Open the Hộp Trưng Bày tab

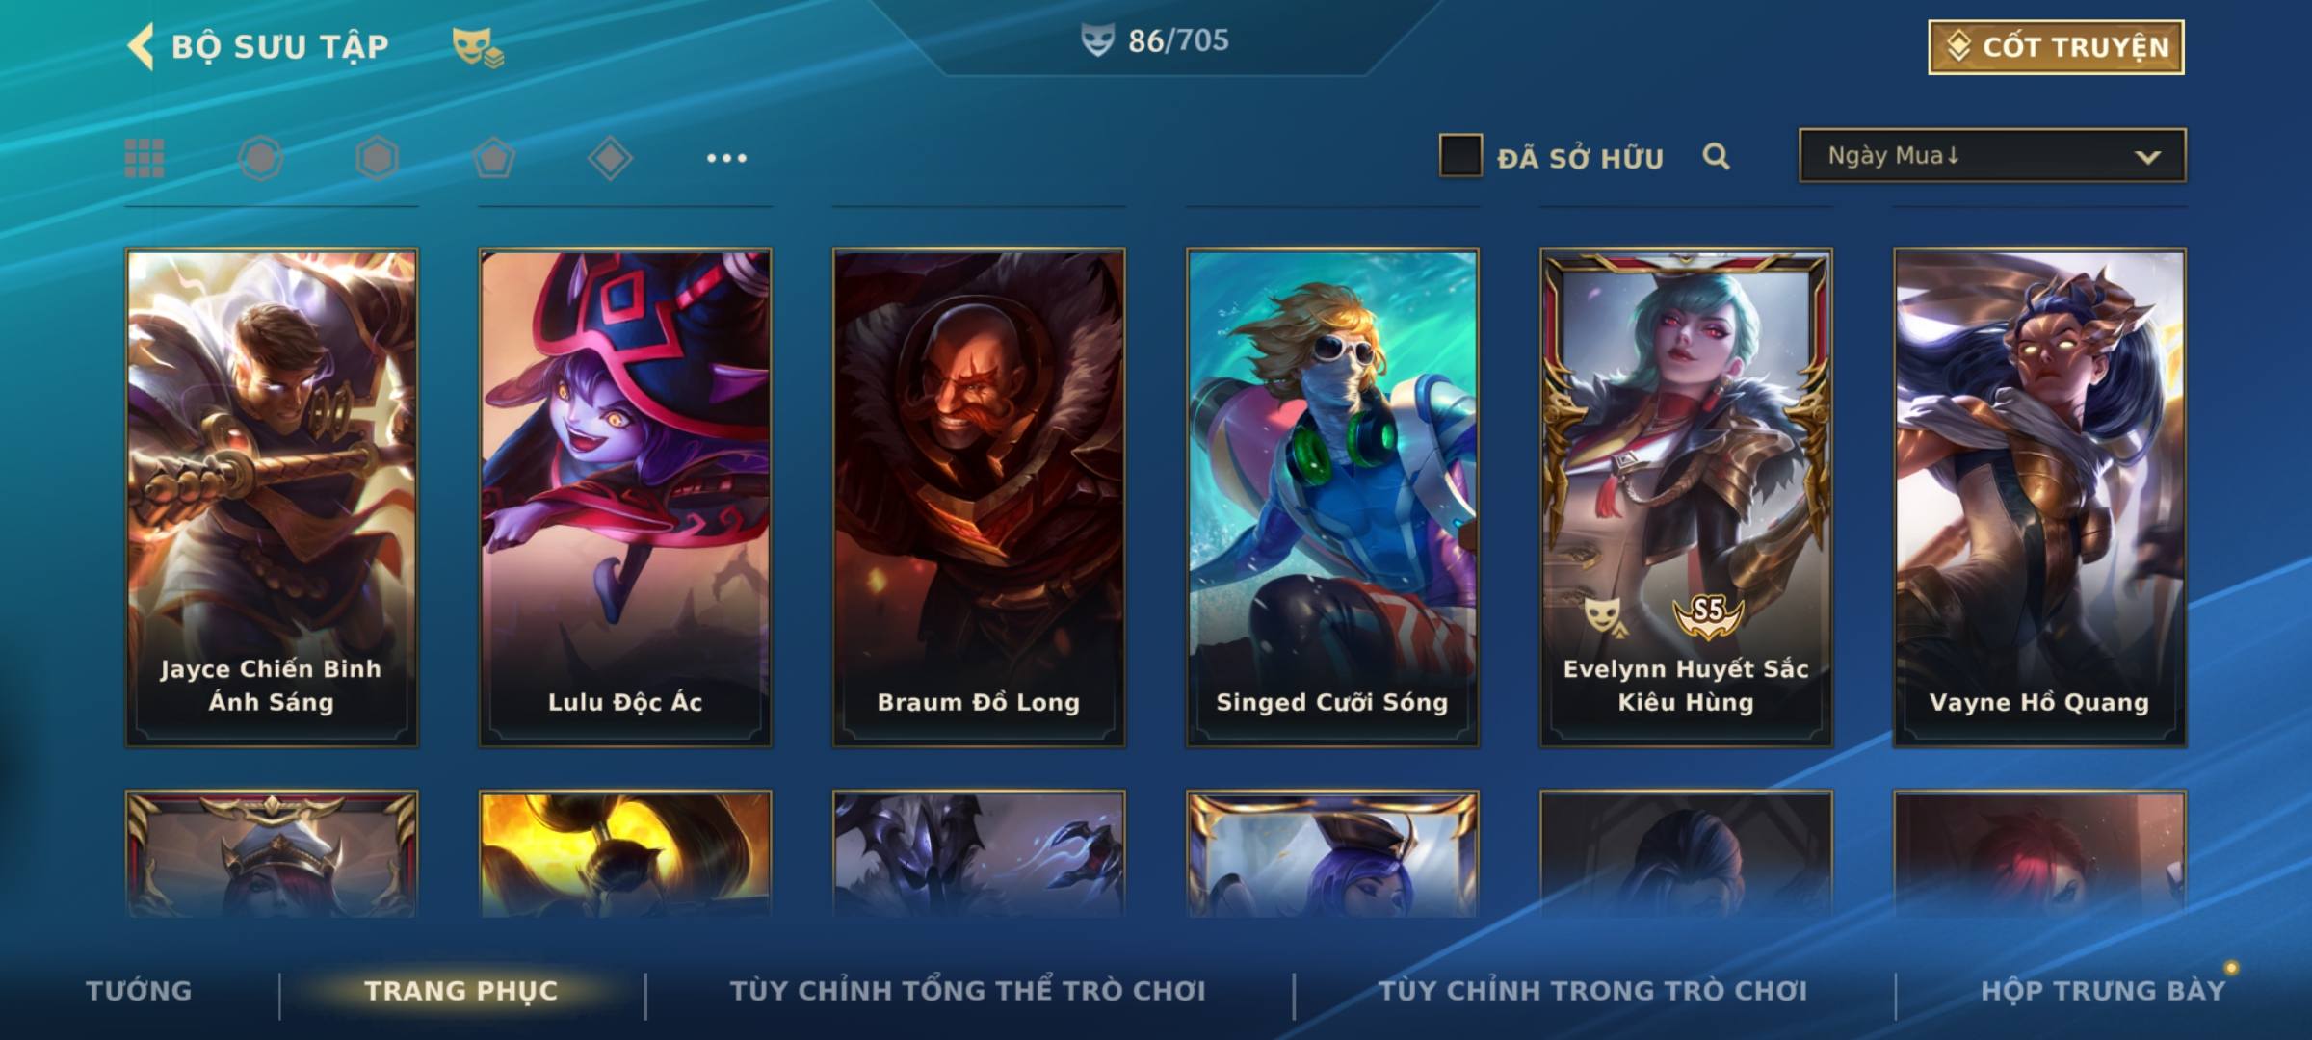point(2103,991)
